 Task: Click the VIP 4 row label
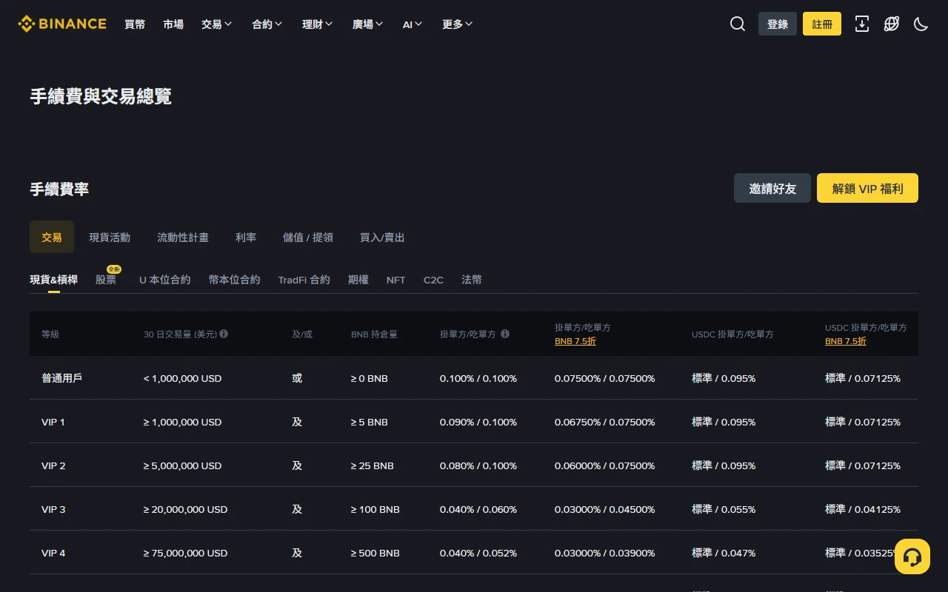pyautogui.click(x=53, y=553)
